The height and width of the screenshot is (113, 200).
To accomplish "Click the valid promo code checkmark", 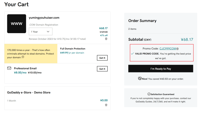I will pyautogui.click(x=132, y=54).
